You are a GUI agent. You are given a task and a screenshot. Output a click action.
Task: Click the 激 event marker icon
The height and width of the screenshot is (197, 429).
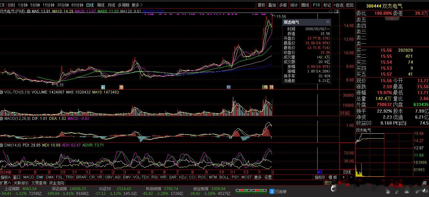[x=121, y=87]
